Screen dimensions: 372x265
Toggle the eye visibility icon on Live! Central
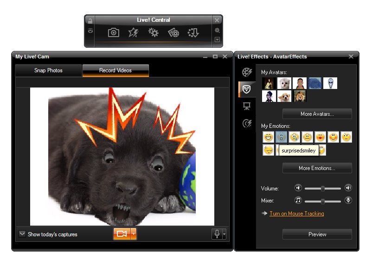pyautogui.click(x=90, y=31)
